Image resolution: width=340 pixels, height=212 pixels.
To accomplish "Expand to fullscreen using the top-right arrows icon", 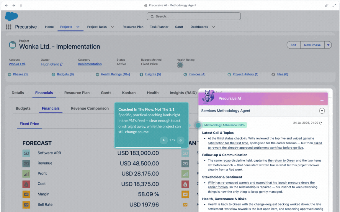I will click(334, 5).
